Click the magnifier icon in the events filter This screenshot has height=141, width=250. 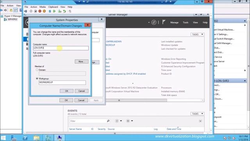pos(108,121)
